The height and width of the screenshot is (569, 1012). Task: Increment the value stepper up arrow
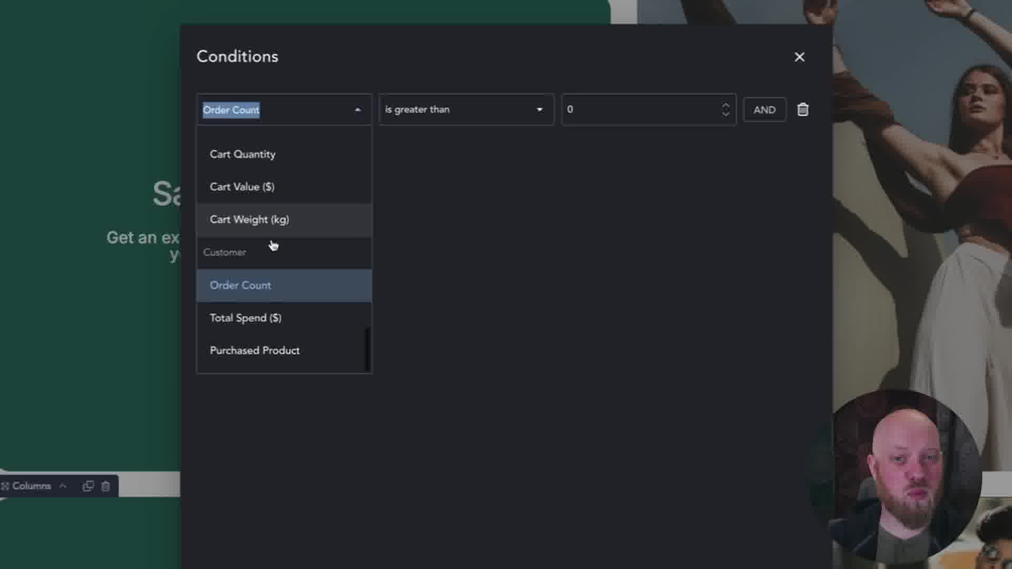point(726,105)
